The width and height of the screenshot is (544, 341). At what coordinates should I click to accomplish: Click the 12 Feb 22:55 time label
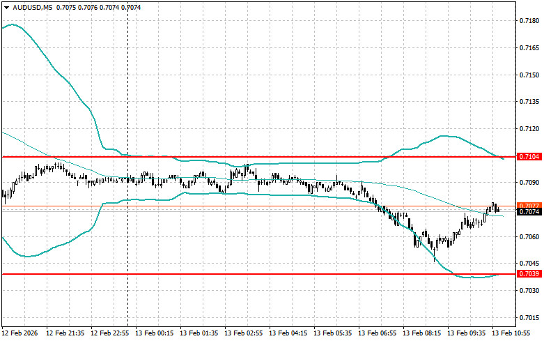point(109,333)
